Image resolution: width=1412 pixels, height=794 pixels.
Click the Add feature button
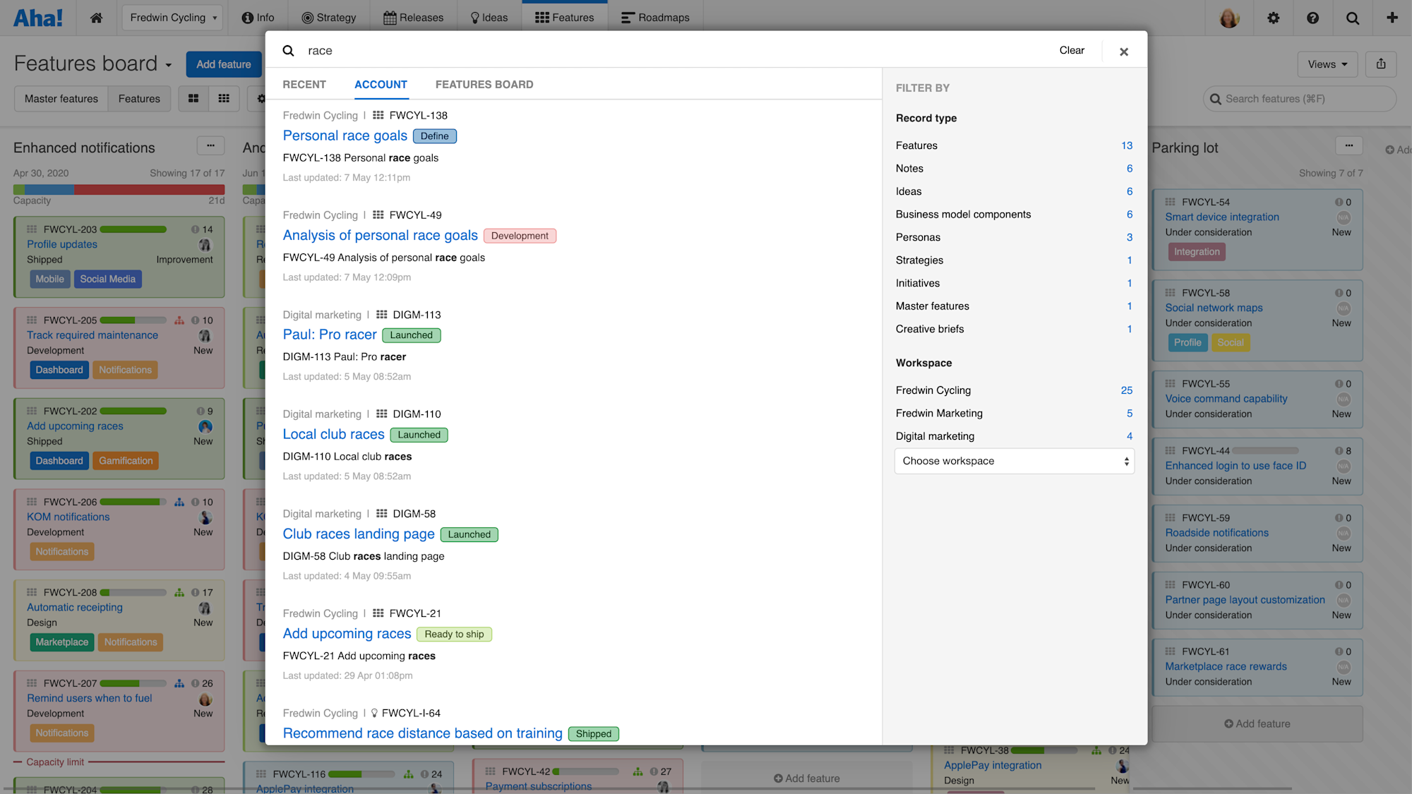pos(224,64)
